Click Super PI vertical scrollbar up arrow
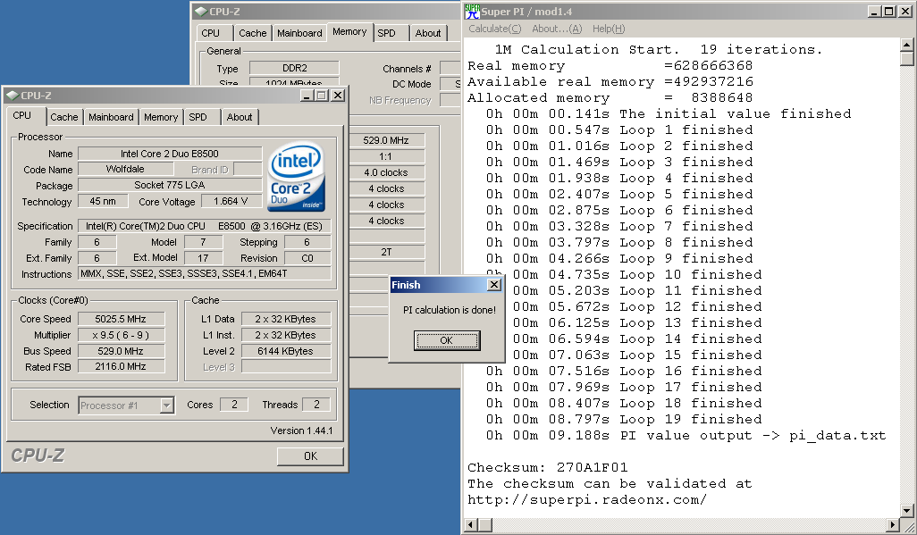Image resolution: width=917 pixels, height=535 pixels. point(906,45)
